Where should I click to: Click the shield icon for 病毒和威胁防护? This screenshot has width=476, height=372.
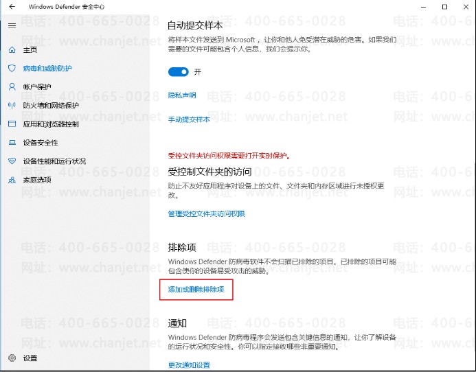pos(12,68)
